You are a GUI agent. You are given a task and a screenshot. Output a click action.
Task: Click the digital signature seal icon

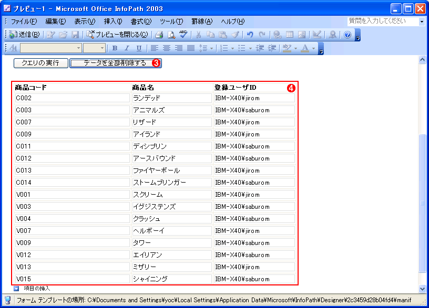tap(332, 35)
